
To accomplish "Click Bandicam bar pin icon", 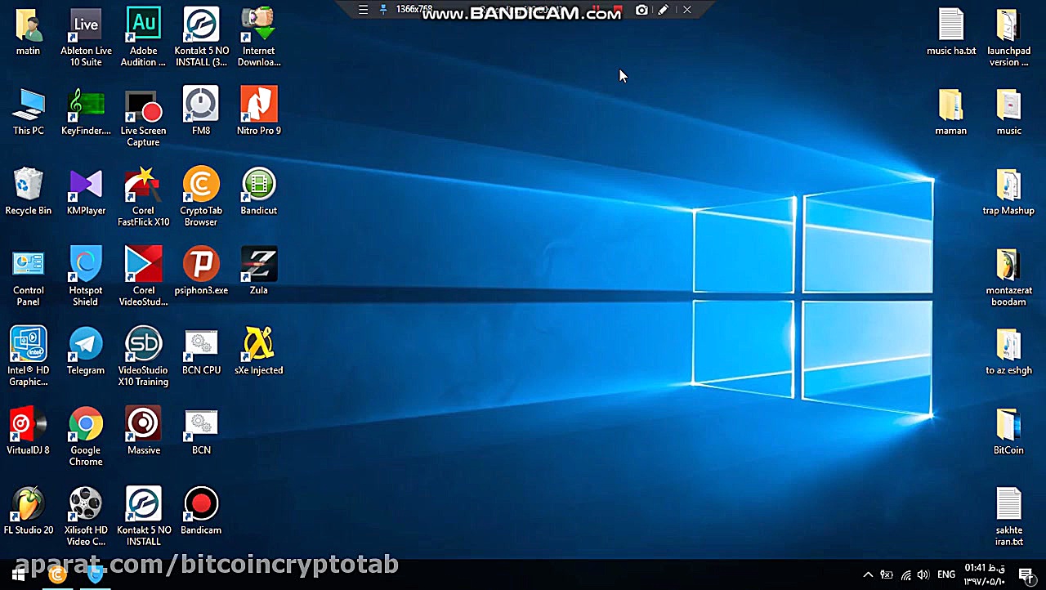I will coord(382,10).
